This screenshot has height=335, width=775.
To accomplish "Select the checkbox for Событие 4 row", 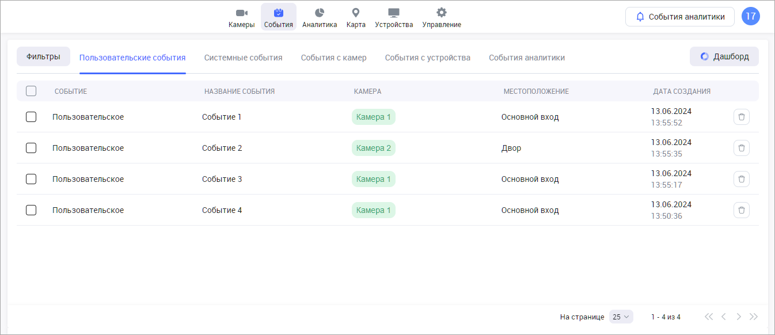I will [x=31, y=210].
